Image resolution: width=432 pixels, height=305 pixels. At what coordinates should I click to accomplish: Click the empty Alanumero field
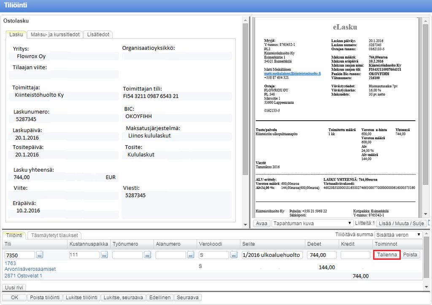pyautogui.click(x=170, y=255)
